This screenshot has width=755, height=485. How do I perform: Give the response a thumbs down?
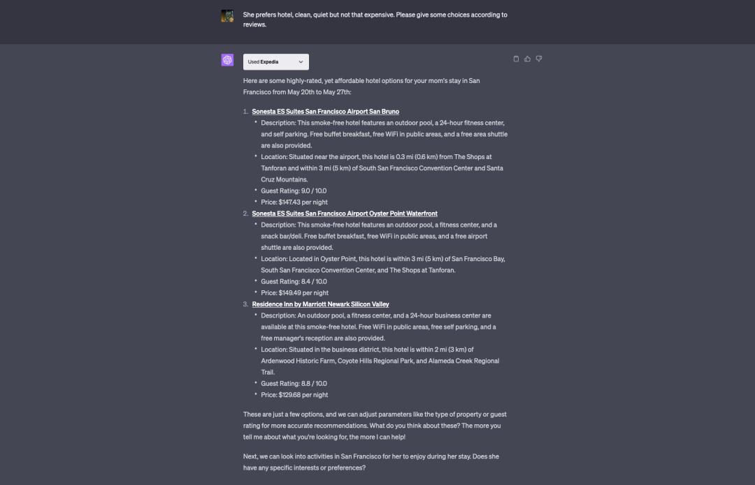[539, 59]
